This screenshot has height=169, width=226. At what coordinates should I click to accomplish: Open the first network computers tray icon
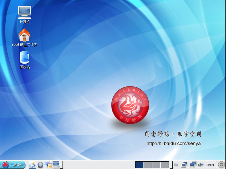point(184,165)
